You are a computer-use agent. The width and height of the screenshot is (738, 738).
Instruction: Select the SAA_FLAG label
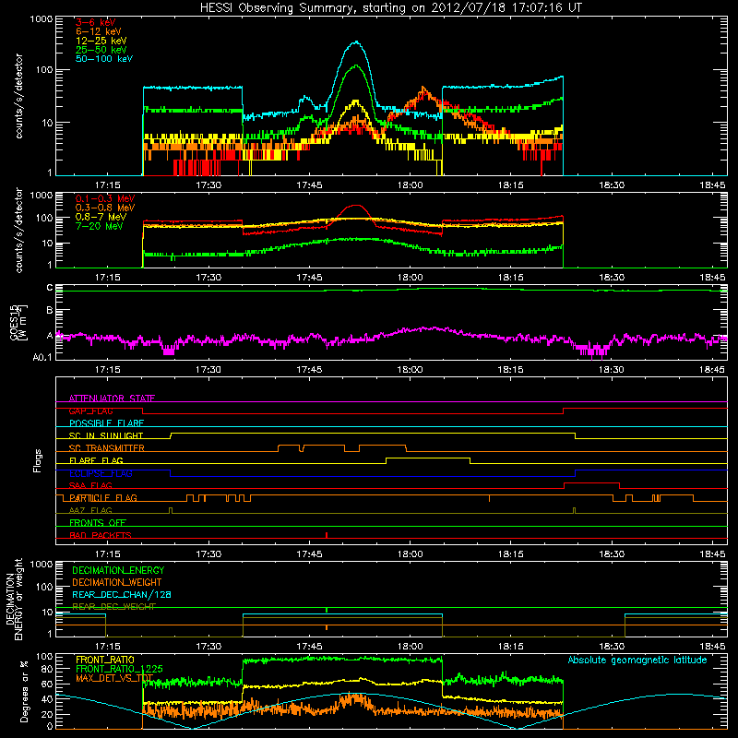click(x=90, y=485)
